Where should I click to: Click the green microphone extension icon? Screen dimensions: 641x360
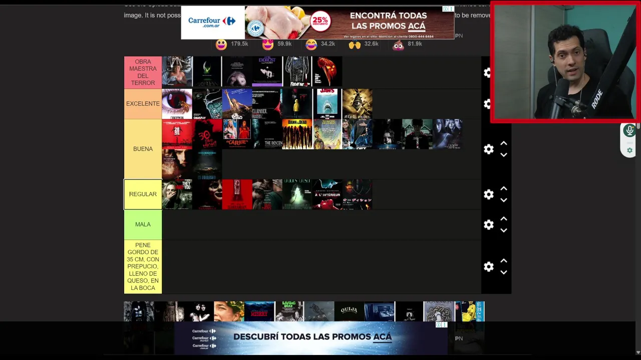(x=629, y=131)
